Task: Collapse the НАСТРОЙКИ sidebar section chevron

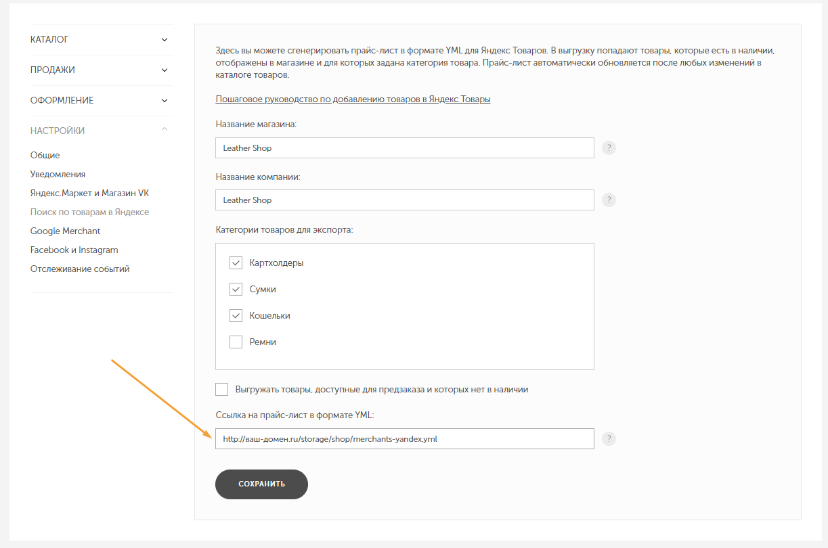Action: pyautogui.click(x=165, y=130)
